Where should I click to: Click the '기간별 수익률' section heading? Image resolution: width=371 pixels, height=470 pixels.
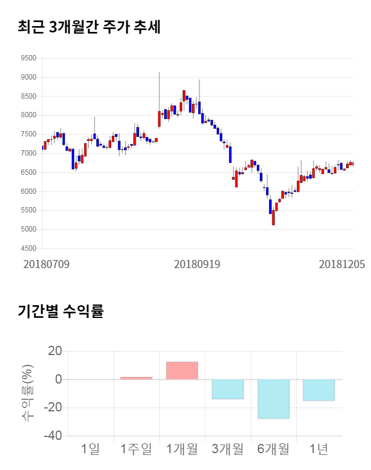pos(60,311)
